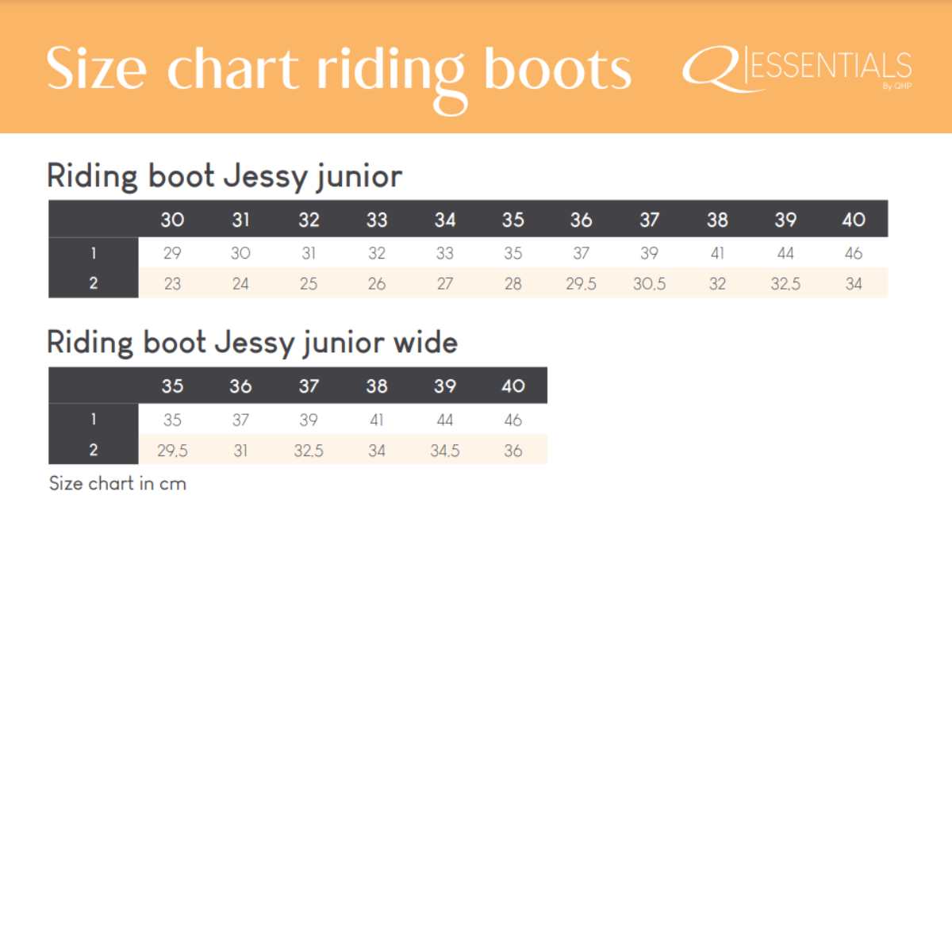Viewport: 952px width, 952px height.
Task: Select row 2 label in junior table
Action: 94,283
